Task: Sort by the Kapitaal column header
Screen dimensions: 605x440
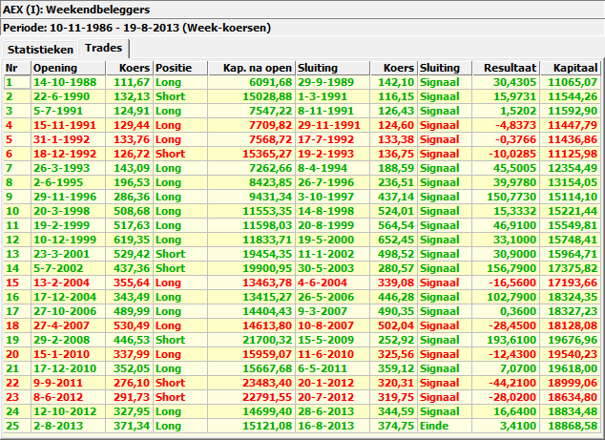Action: (571, 68)
